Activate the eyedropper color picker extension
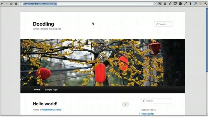Viewport: 208px width, 117px height. tap(185, 4)
